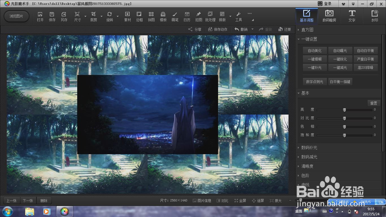386x217 pixels.
Task: Click the 保存 (Save) toolbar icon
Action: (52, 17)
